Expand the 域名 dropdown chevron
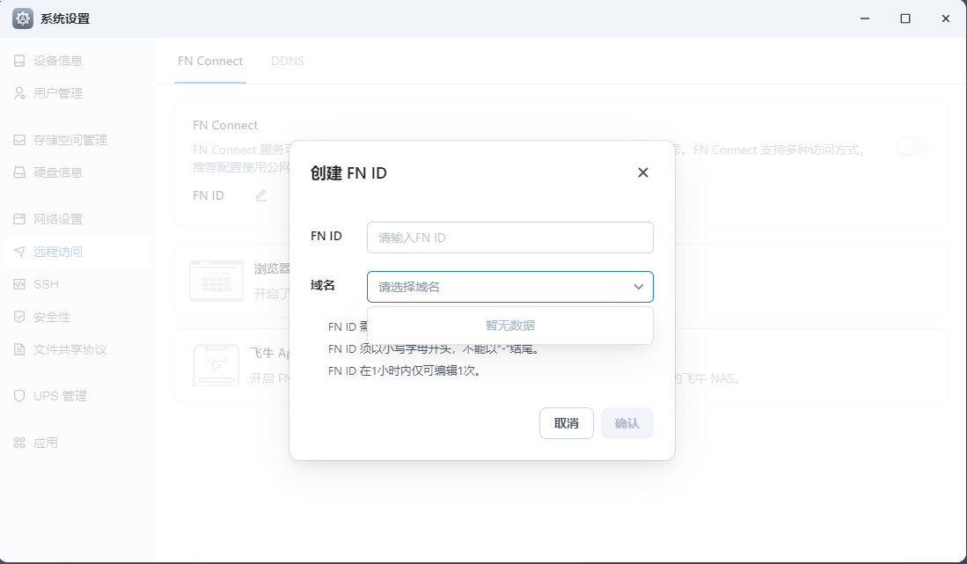 [638, 287]
